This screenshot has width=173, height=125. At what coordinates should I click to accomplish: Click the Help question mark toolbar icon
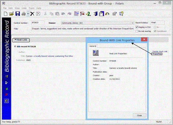pyautogui.click(x=121, y=14)
